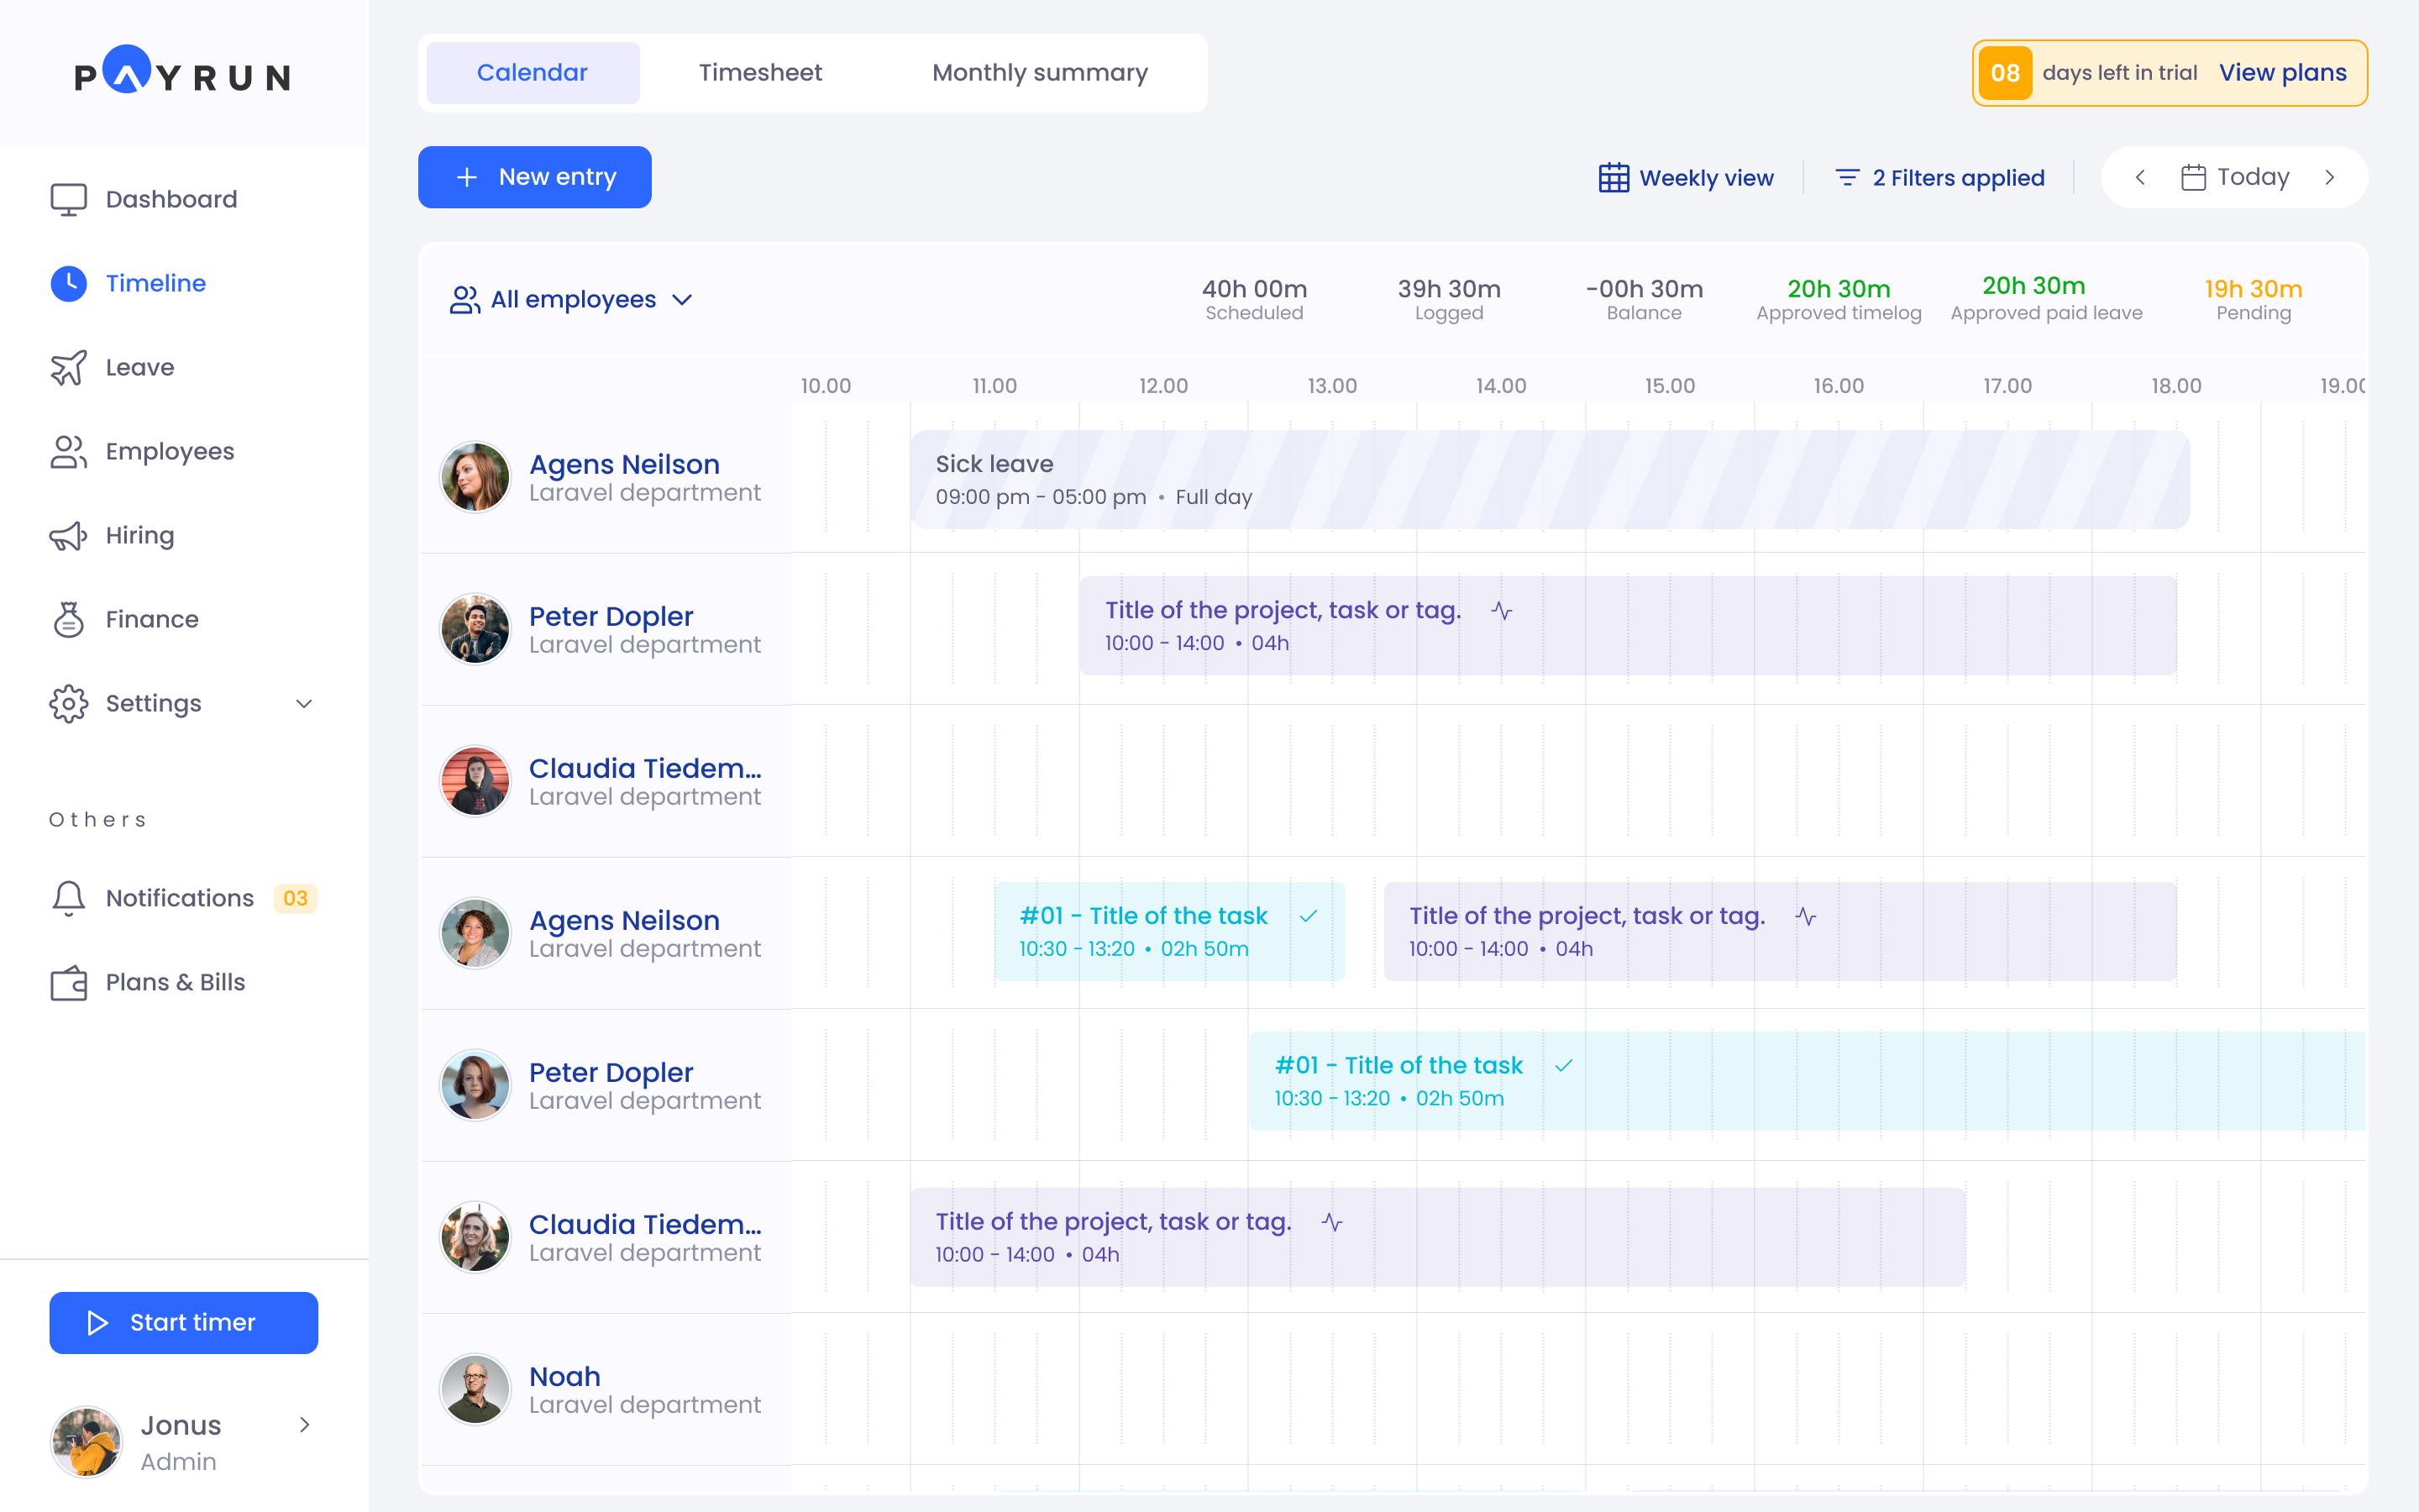The width and height of the screenshot is (2419, 1512).
Task: Expand the Settings submenu chevron
Action: pyautogui.click(x=304, y=703)
